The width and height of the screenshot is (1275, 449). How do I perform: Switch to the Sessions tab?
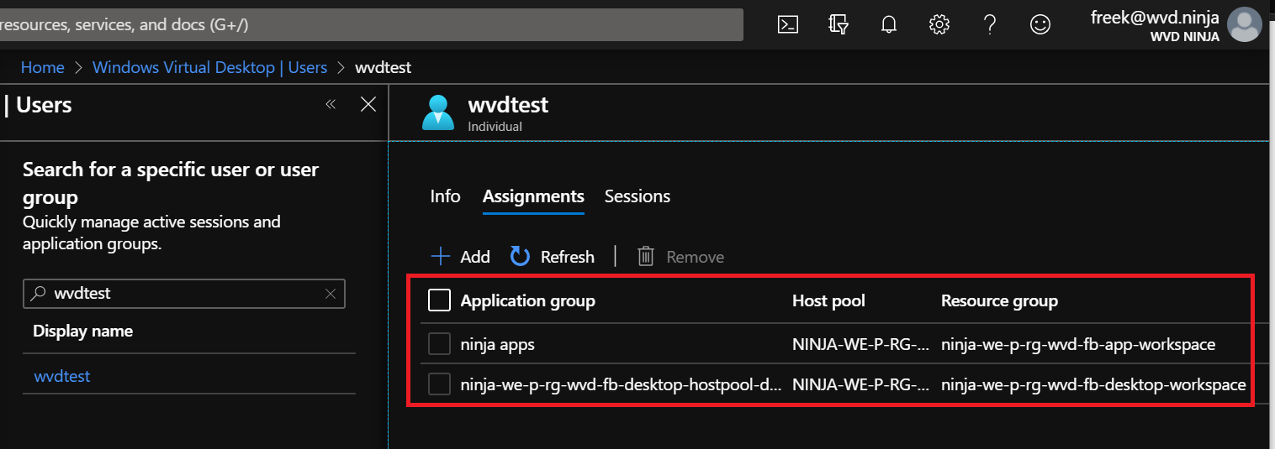pos(637,196)
